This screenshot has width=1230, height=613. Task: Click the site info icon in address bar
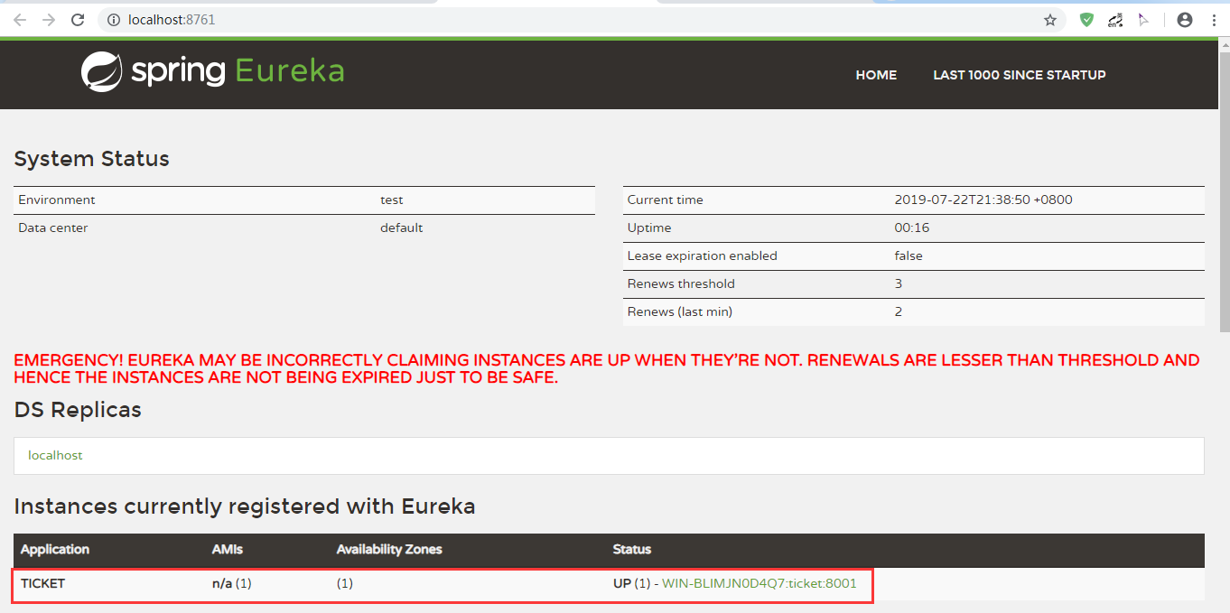point(115,20)
